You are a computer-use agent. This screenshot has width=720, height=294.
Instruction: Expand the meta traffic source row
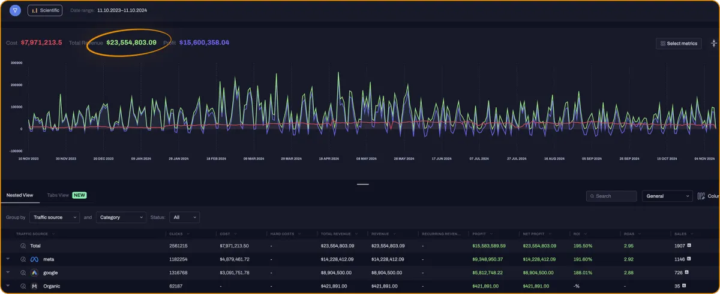coord(8,259)
